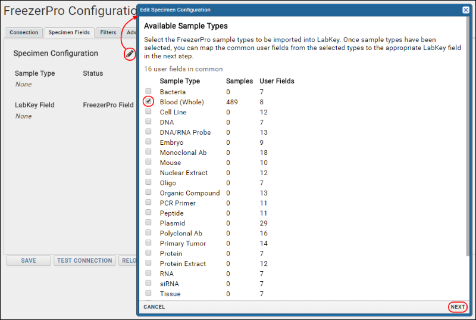Click the 489 samples count
The height and width of the screenshot is (320, 476).
click(232, 102)
